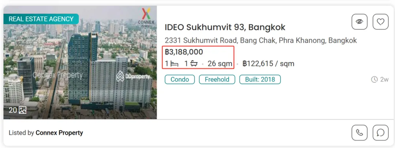This screenshot has width=395, height=148.
Task: Click the REAL ESTATE AGENCY badge
Action: click(41, 19)
